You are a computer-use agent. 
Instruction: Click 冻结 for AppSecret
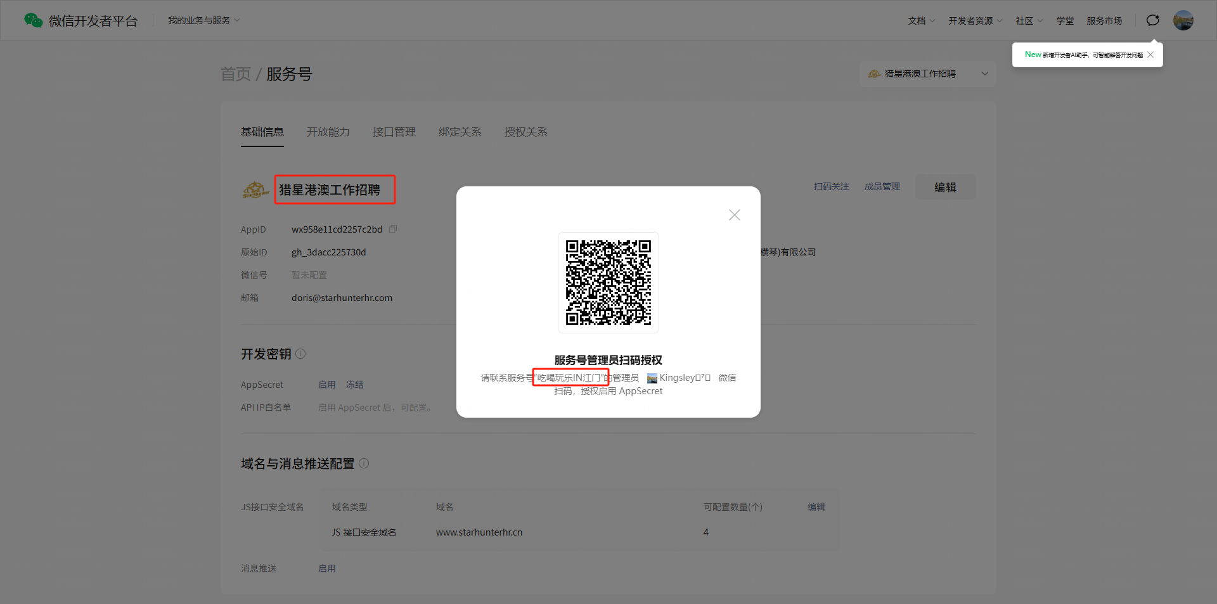tap(355, 385)
